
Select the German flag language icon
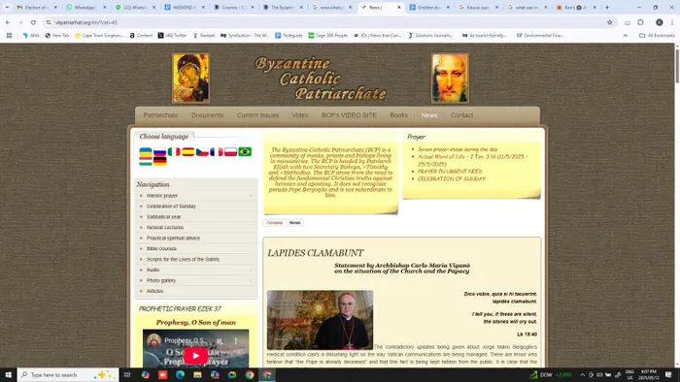pyautogui.click(x=159, y=161)
